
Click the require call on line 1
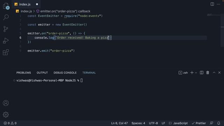pos(83,16)
